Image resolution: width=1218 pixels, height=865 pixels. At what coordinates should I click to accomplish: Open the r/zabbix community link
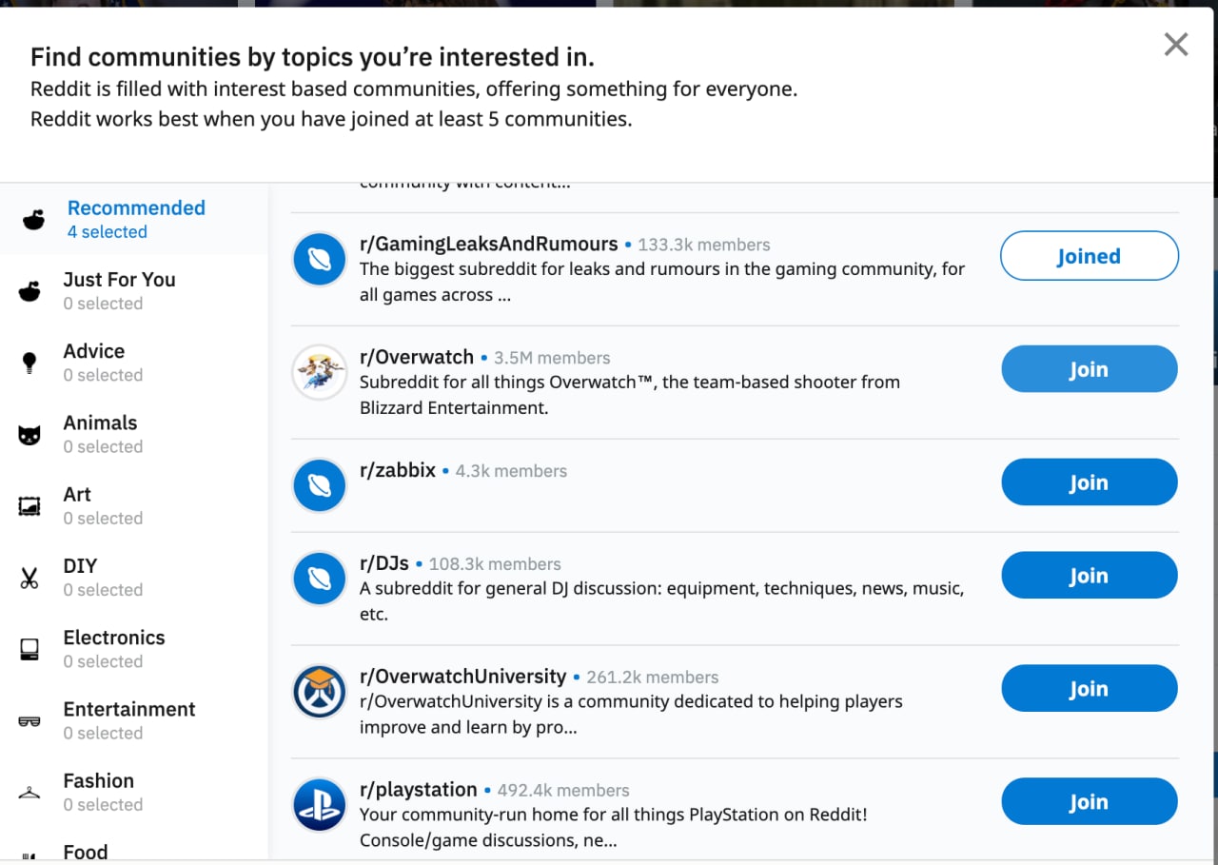point(398,471)
